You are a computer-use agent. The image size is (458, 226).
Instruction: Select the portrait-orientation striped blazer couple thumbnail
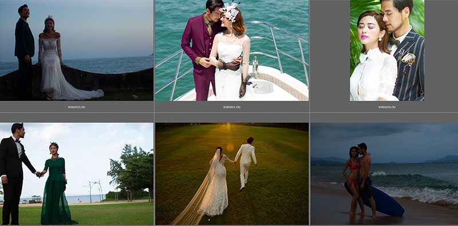[x=387, y=50]
